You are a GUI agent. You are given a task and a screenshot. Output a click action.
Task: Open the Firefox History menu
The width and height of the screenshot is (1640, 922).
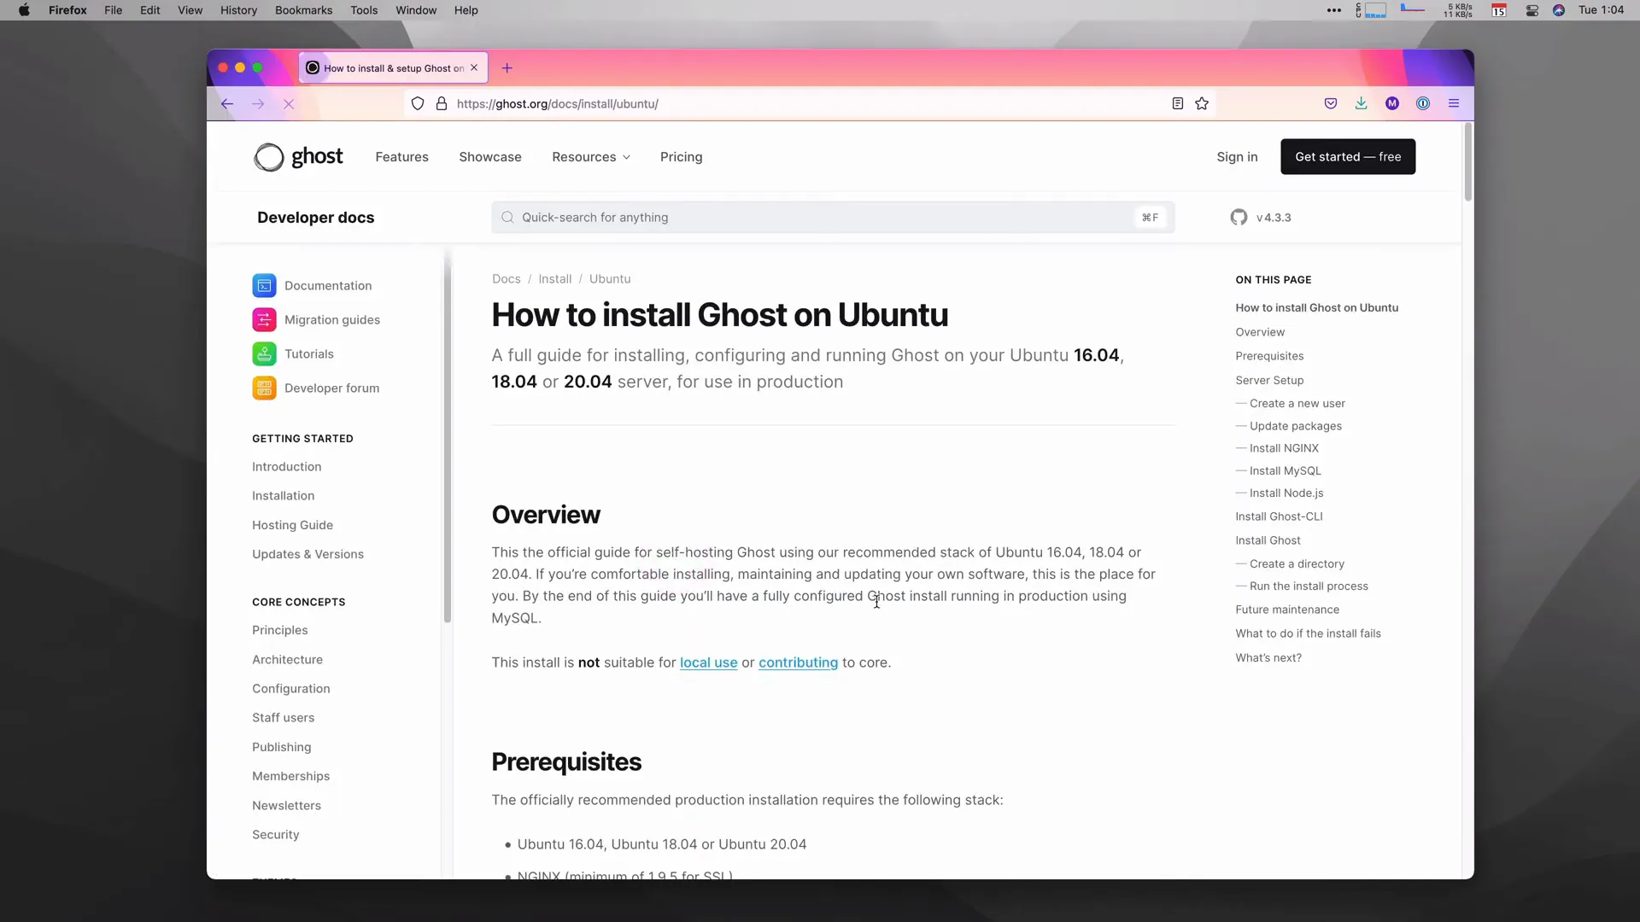pyautogui.click(x=238, y=10)
